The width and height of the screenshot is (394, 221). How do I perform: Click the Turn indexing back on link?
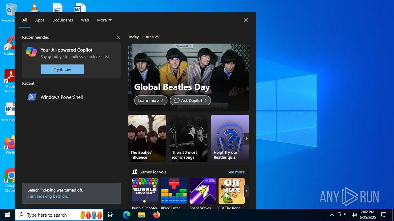click(48, 196)
